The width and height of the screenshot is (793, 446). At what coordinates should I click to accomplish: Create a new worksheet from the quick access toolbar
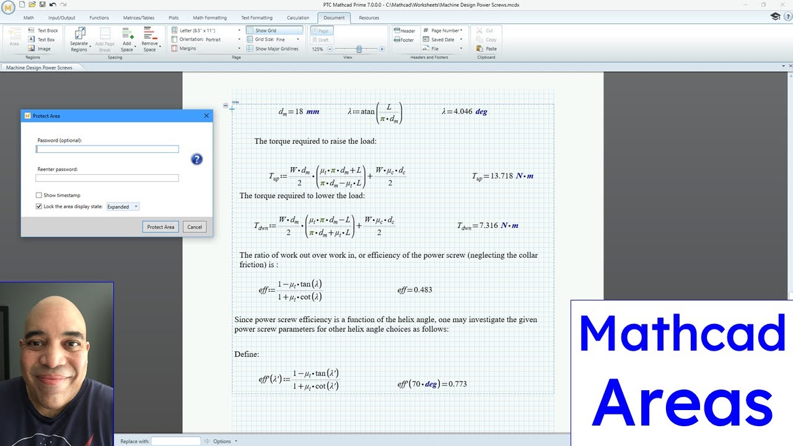[23, 4]
